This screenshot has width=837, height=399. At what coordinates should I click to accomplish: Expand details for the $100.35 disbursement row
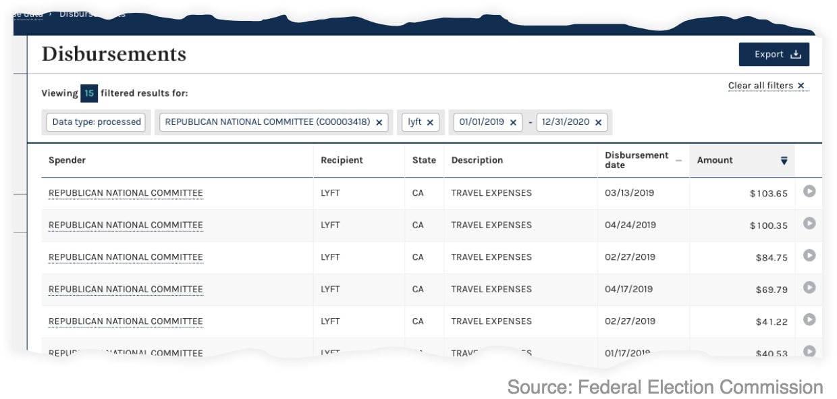[809, 223]
